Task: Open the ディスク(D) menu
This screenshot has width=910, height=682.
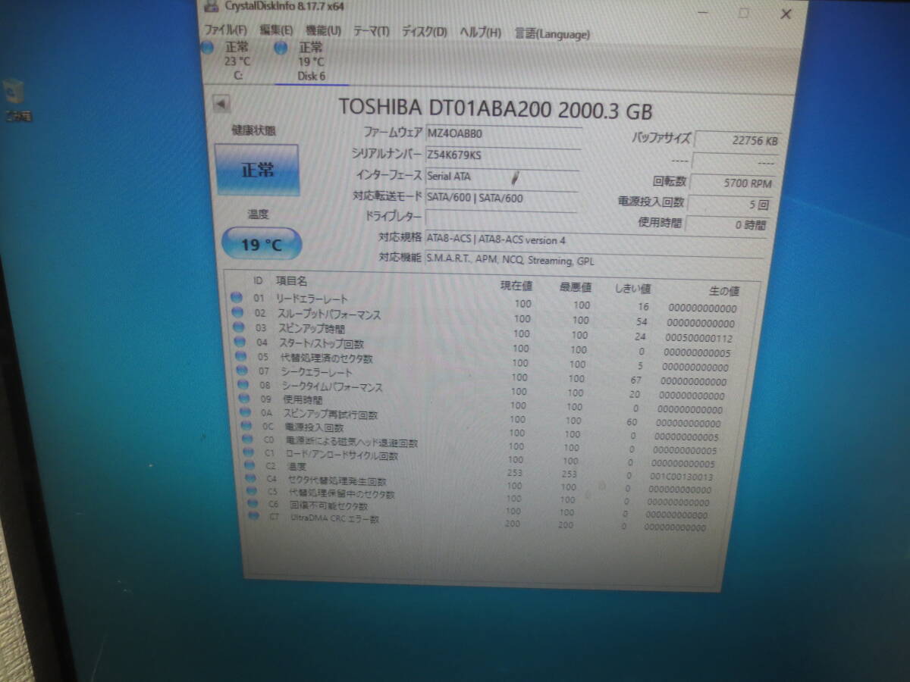Action: coord(424,31)
